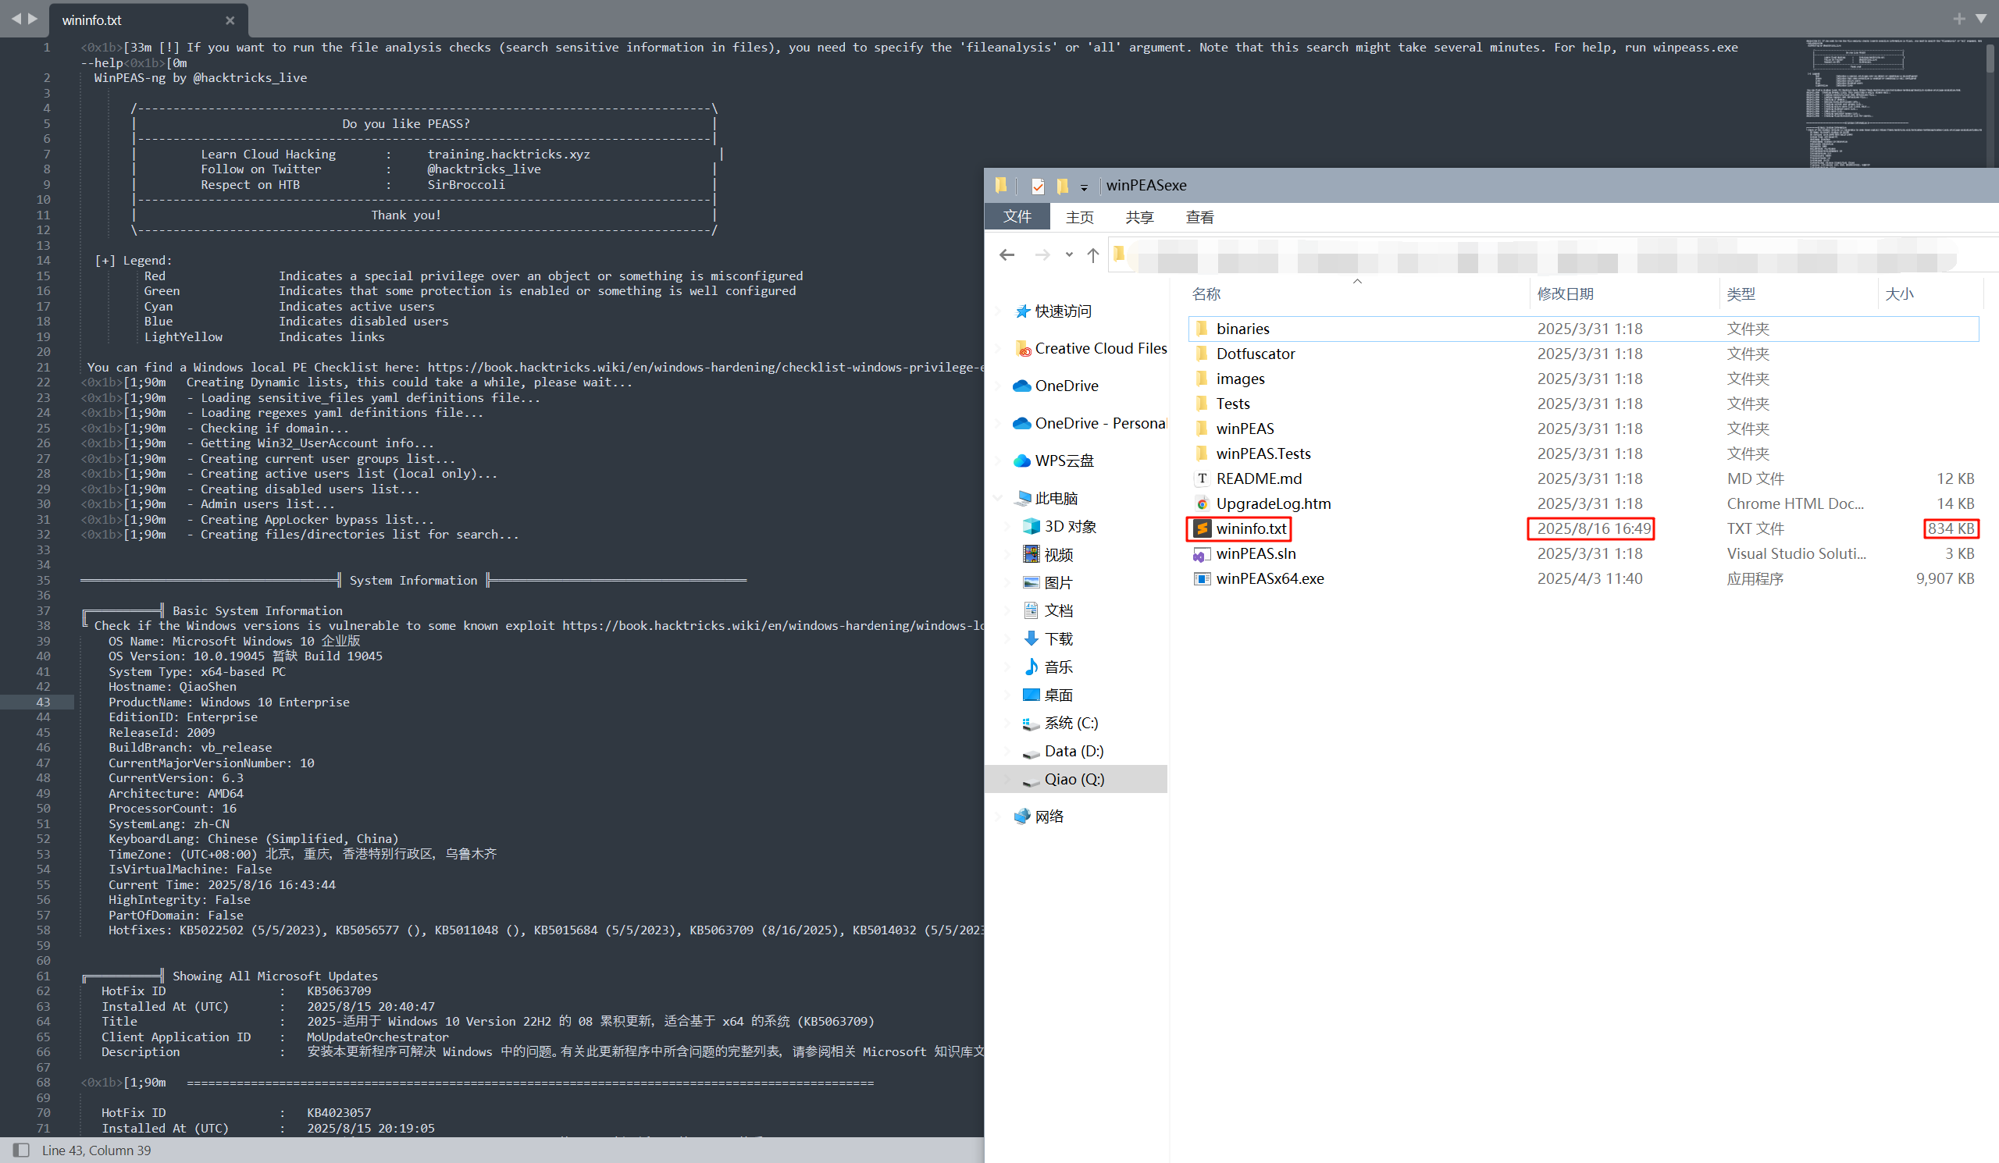This screenshot has width=1999, height=1163.
Task: Click winPEASx64.exe application icon
Action: (x=1202, y=578)
